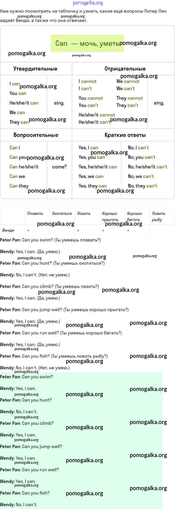Select the "Лазить" column header
Viewport: 175px width, 509px height.
tap(84, 214)
